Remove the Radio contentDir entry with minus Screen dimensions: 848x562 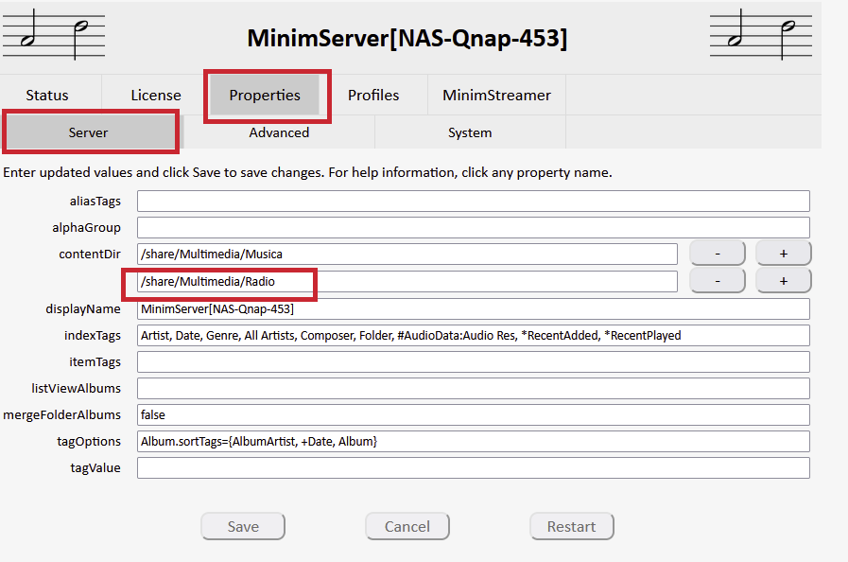click(718, 281)
